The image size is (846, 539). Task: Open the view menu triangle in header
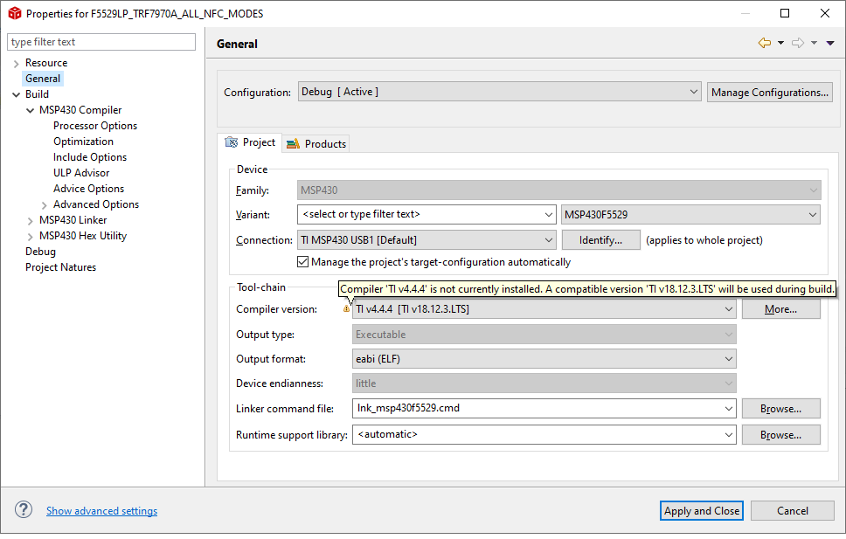(830, 43)
